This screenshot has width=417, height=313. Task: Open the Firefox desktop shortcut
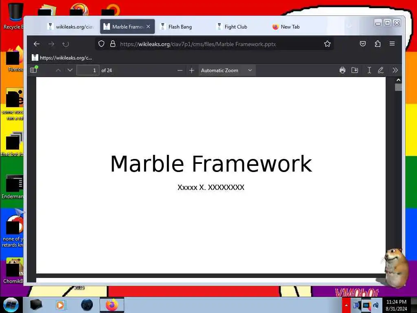click(x=14, y=59)
